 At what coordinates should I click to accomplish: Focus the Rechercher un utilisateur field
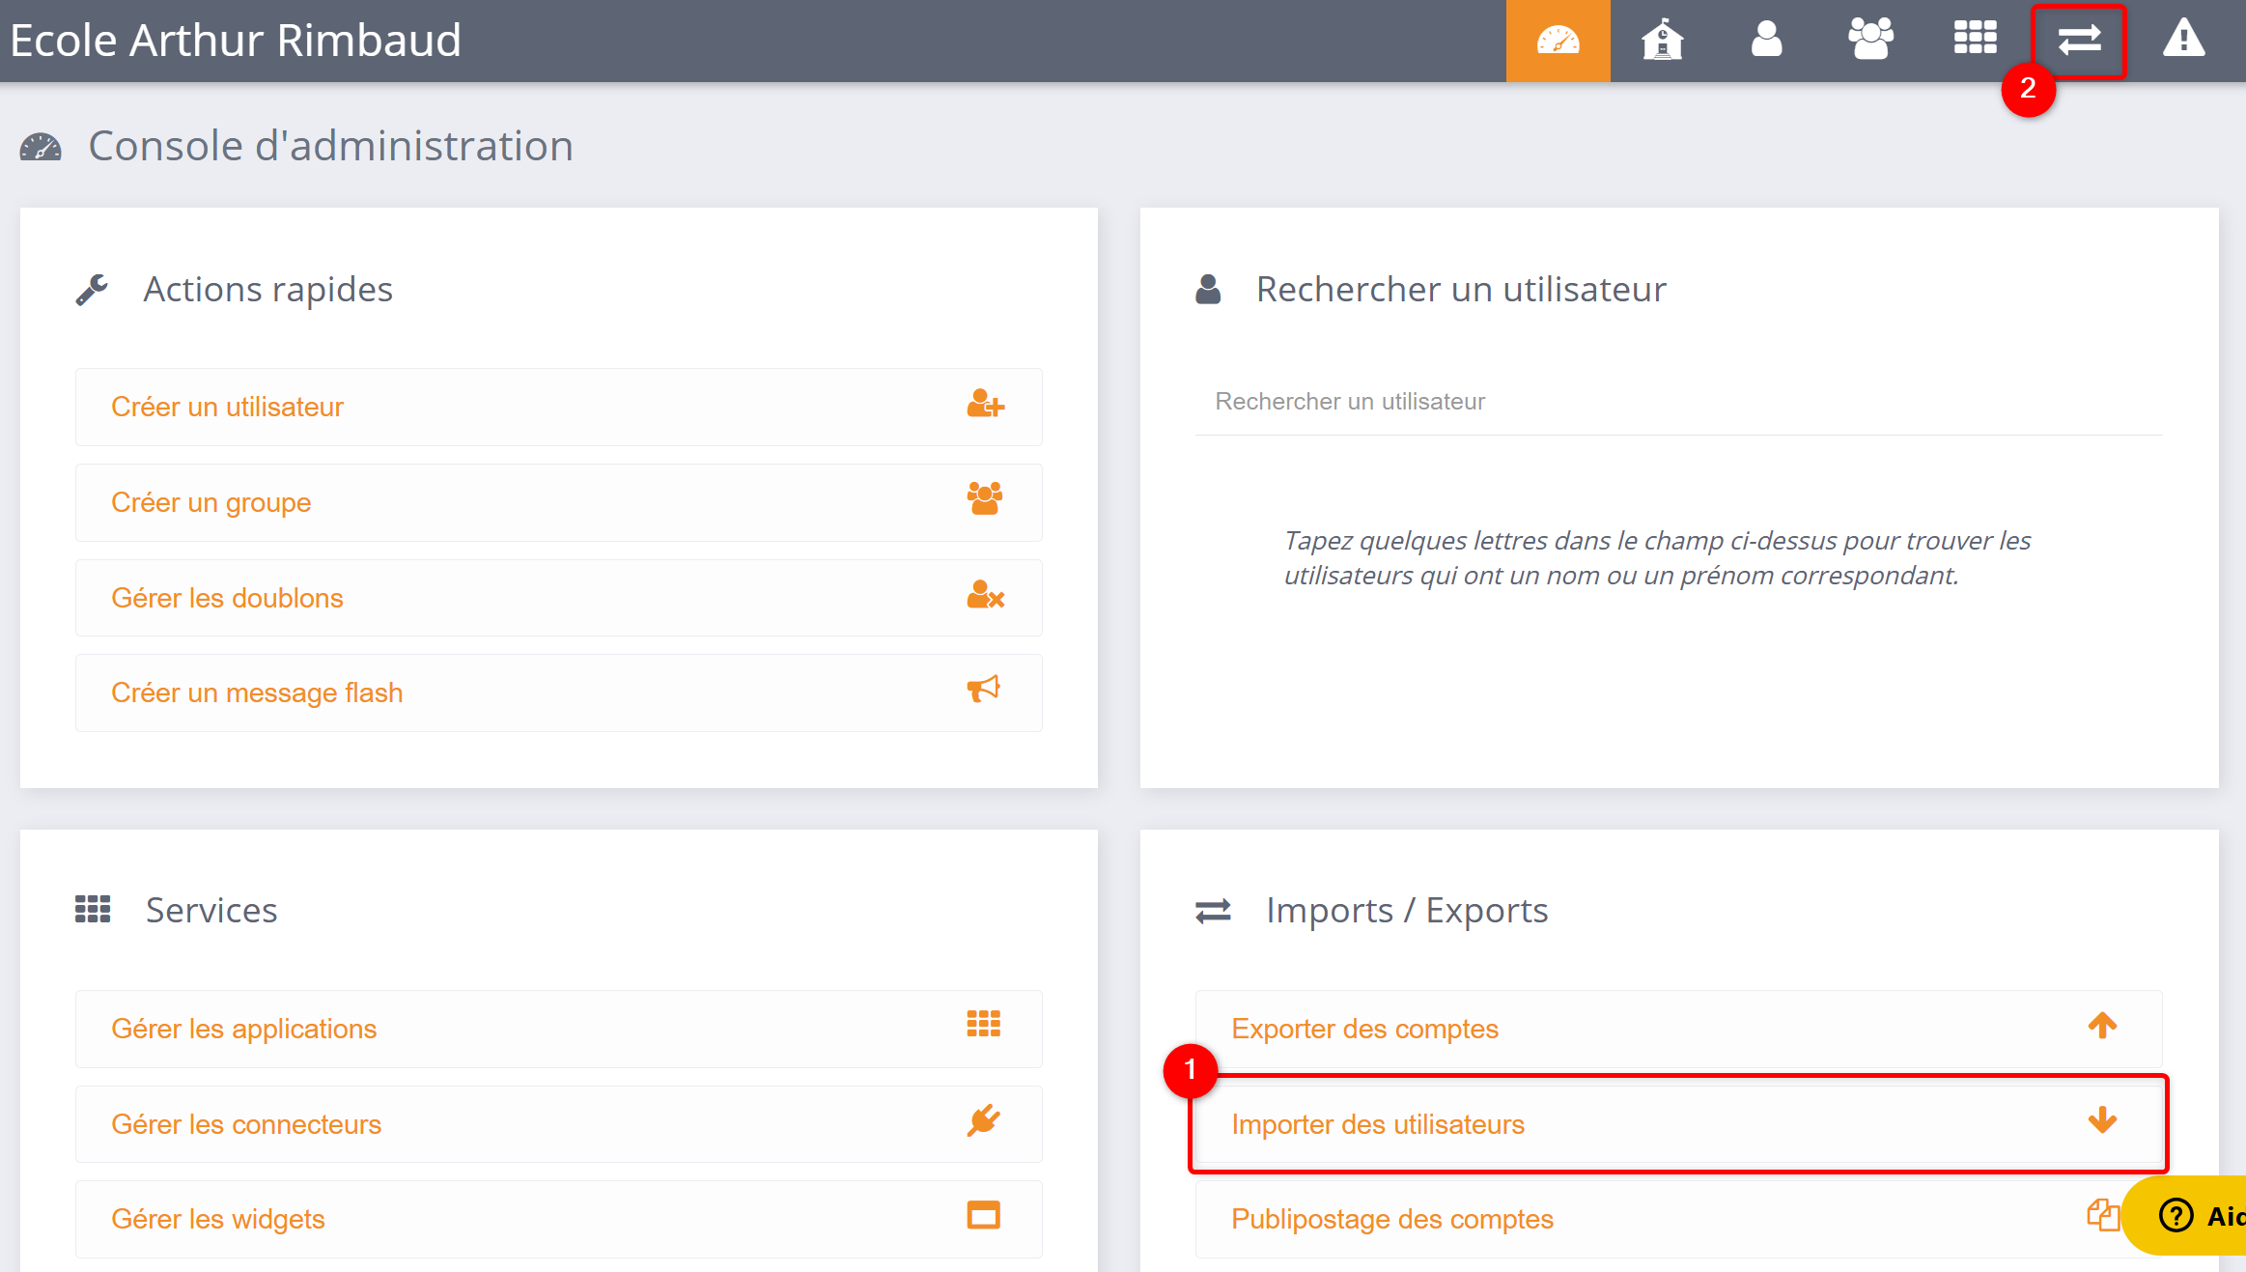tap(1678, 402)
